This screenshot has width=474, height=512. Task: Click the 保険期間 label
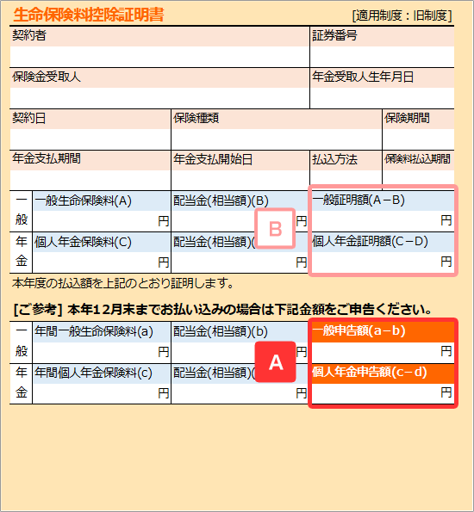[407, 118]
